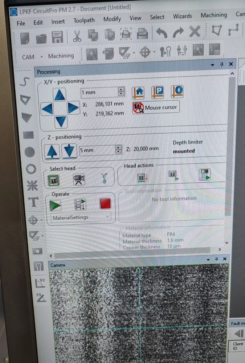Open the Machining menu
The height and width of the screenshot is (363, 245).
tap(214, 15)
